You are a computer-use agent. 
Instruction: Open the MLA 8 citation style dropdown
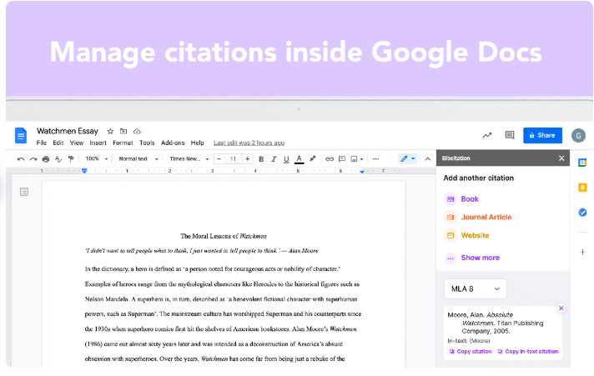click(475, 289)
